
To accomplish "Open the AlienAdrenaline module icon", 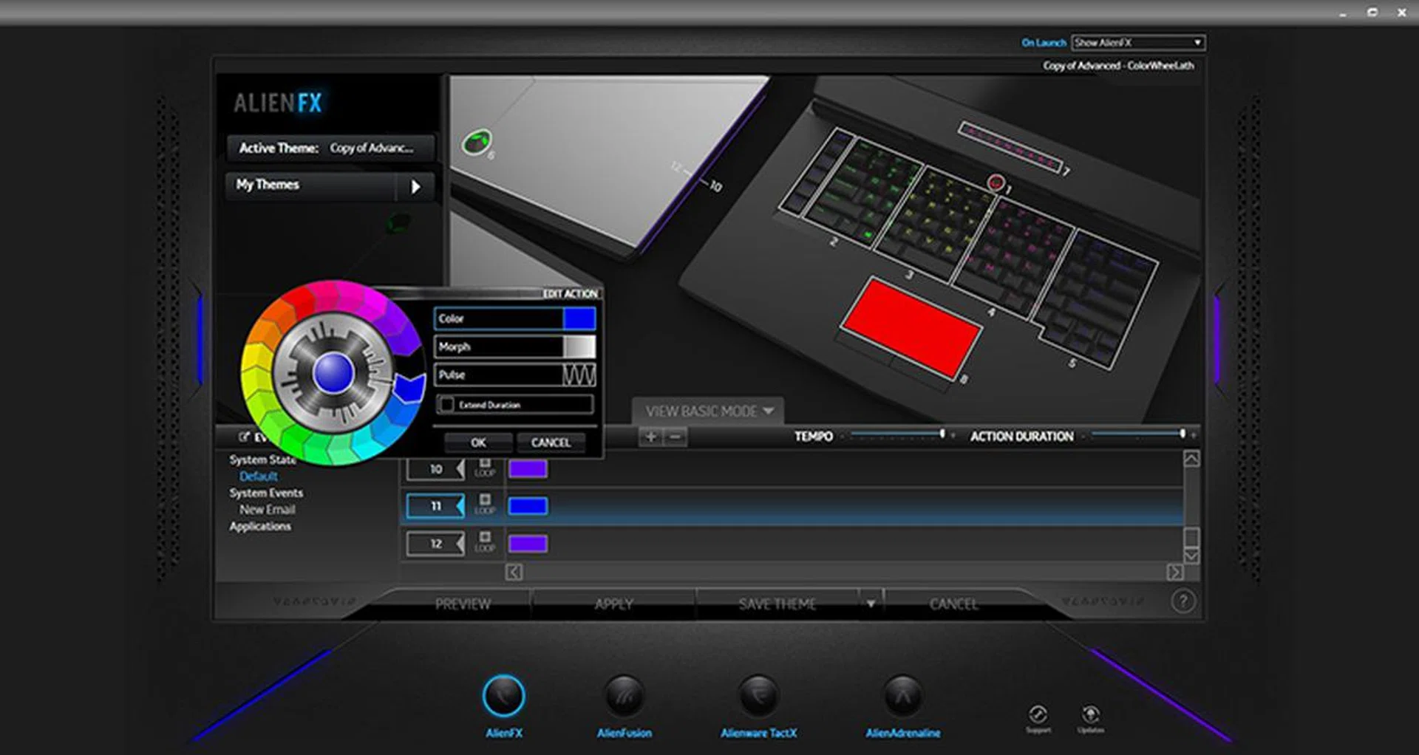I will coord(902,696).
